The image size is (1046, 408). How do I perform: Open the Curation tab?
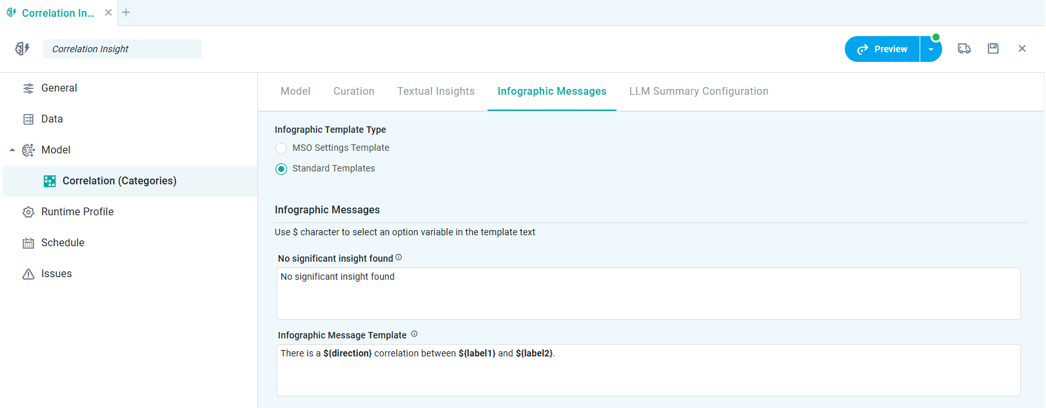coord(353,92)
